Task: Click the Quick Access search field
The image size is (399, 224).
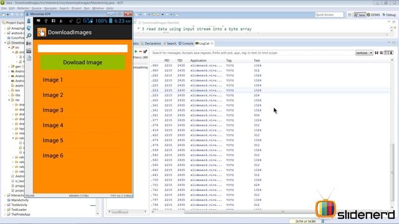Action: point(329,15)
